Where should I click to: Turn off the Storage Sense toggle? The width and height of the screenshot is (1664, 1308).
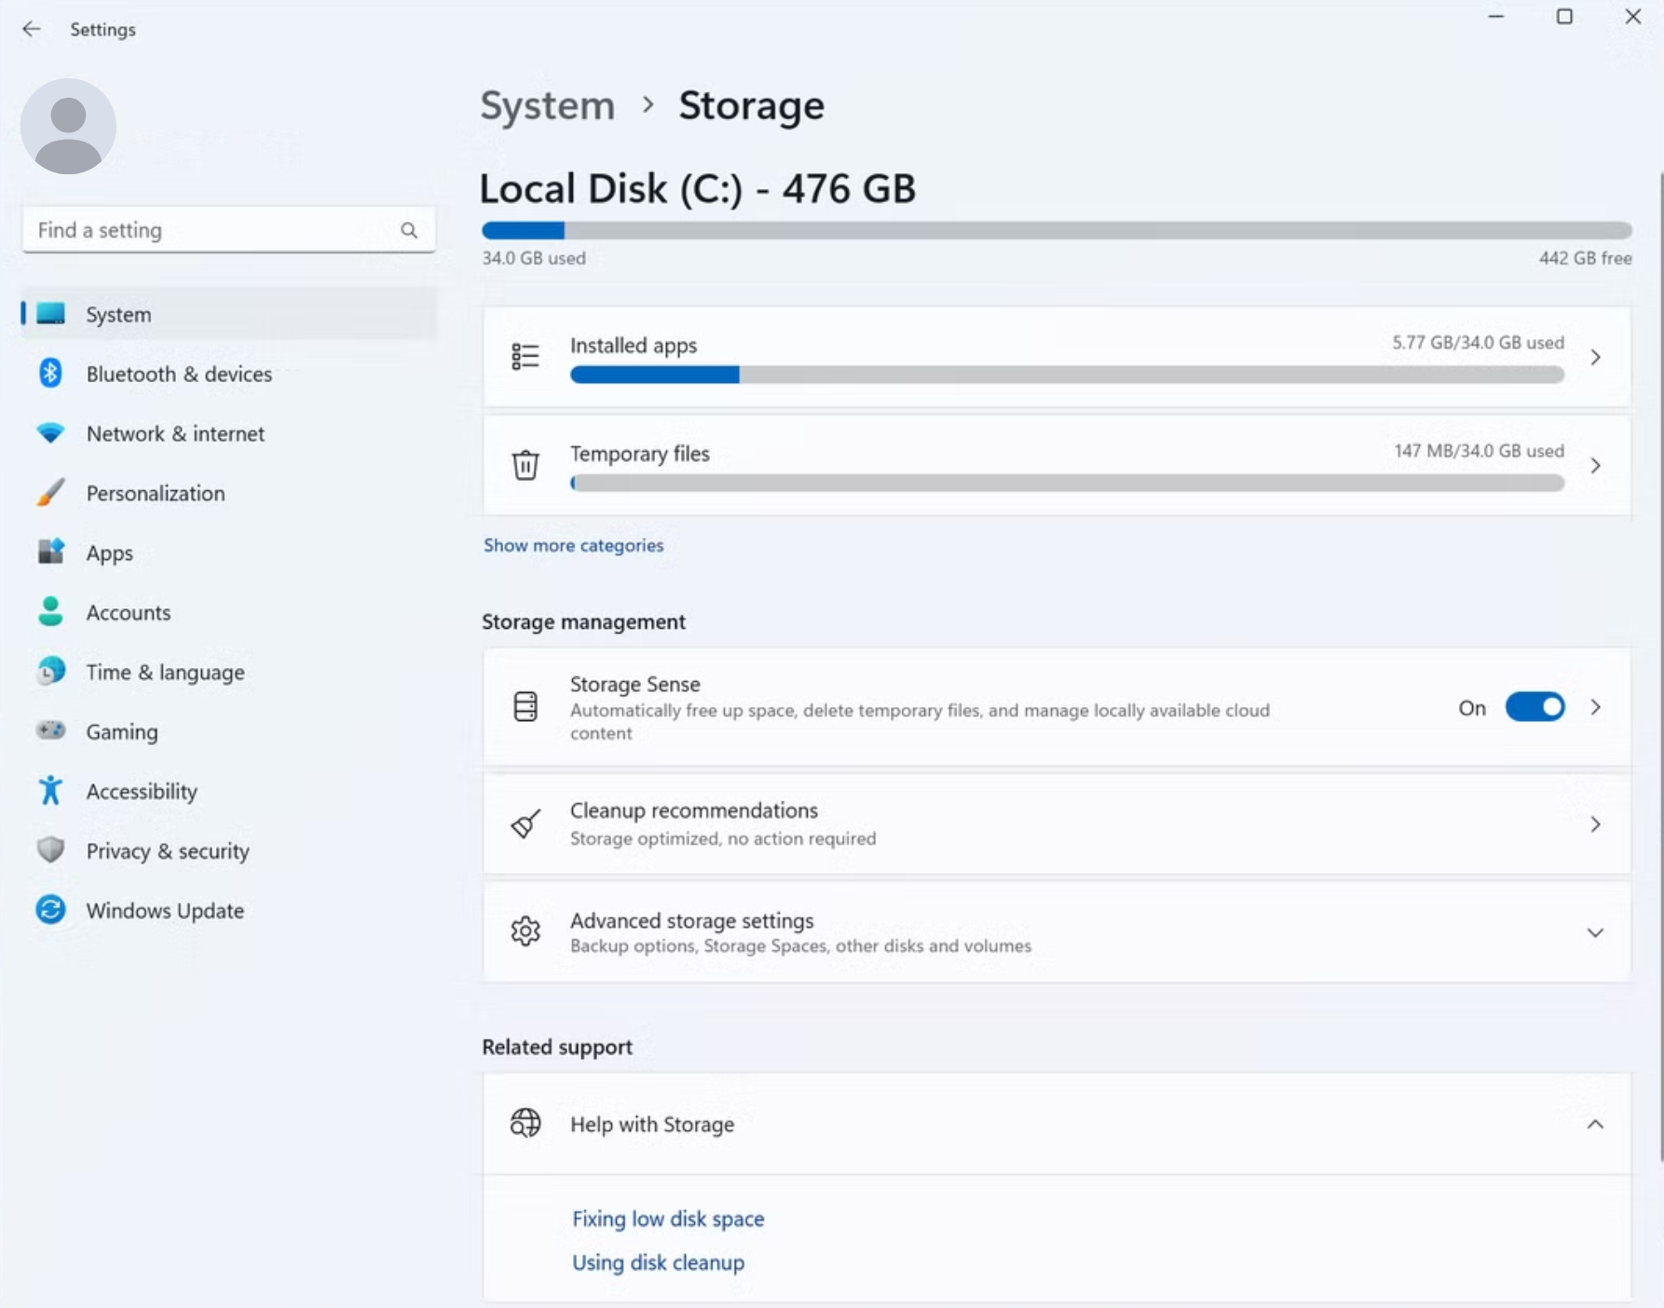coord(1534,707)
